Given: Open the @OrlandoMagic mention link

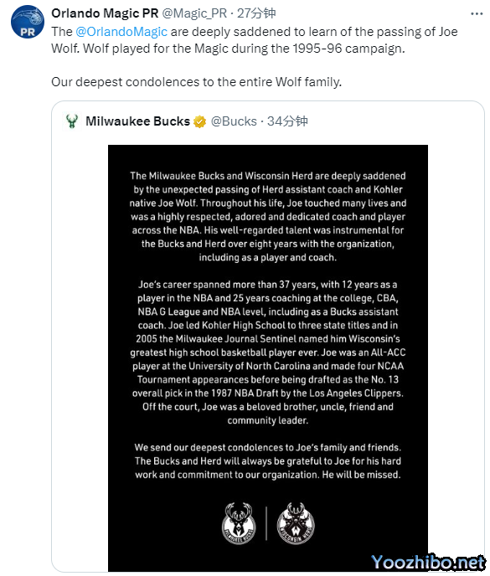Looking at the screenshot, I should (121, 32).
